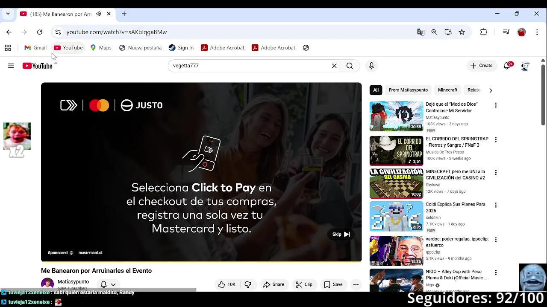Dislike the video
The image size is (547, 307).
[x=248, y=284]
